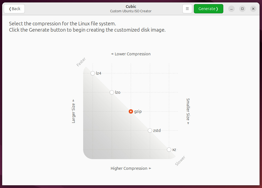Click the 'Faster' corner label
Screen dimensions: 262x188
click(81, 62)
